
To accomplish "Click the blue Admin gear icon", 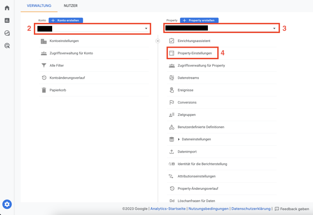I will [x=7, y=204].
